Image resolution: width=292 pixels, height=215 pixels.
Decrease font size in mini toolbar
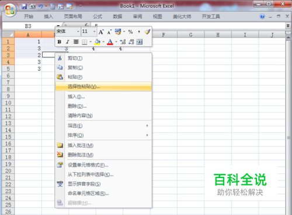(x=109, y=32)
